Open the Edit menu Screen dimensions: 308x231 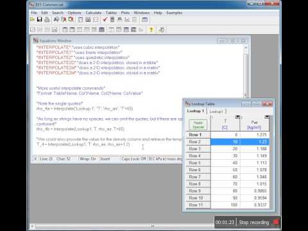[44, 13]
